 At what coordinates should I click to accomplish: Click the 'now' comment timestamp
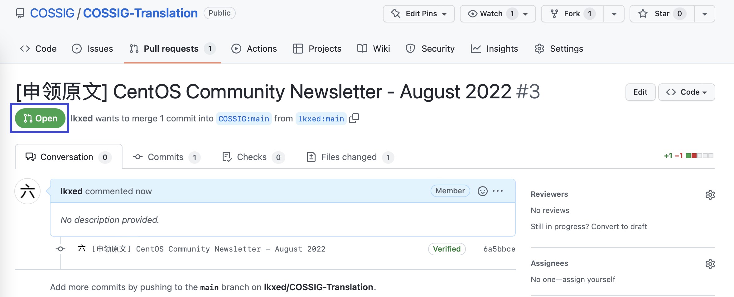tap(143, 191)
